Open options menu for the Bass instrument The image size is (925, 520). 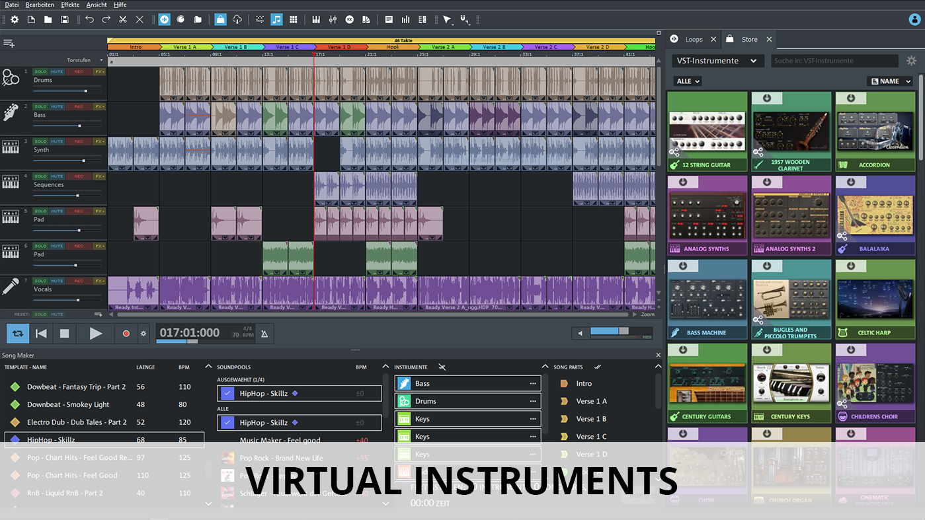(x=533, y=384)
